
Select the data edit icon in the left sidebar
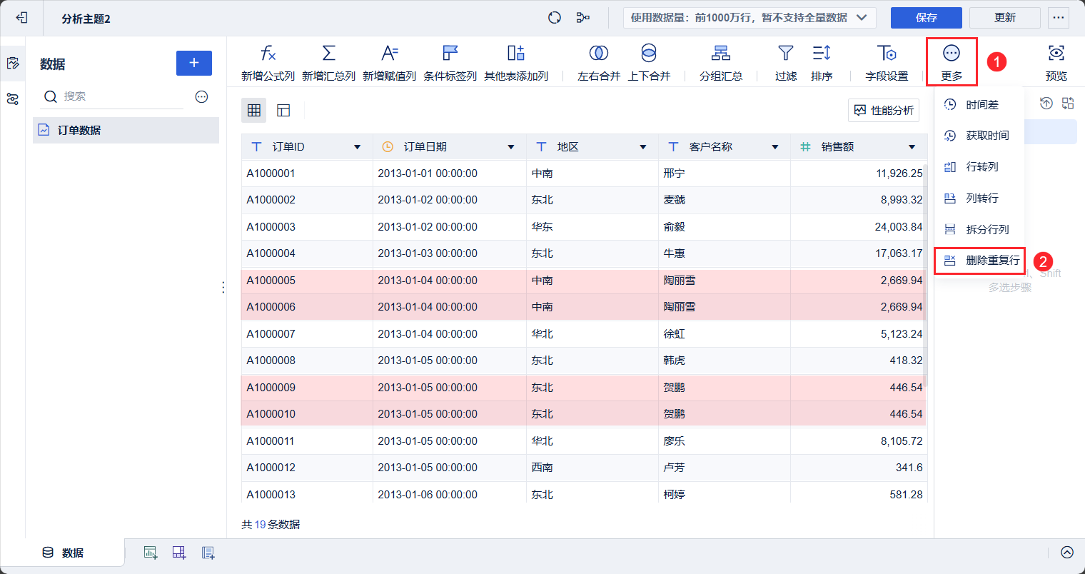pyautogui.click(x=13, y=64)
